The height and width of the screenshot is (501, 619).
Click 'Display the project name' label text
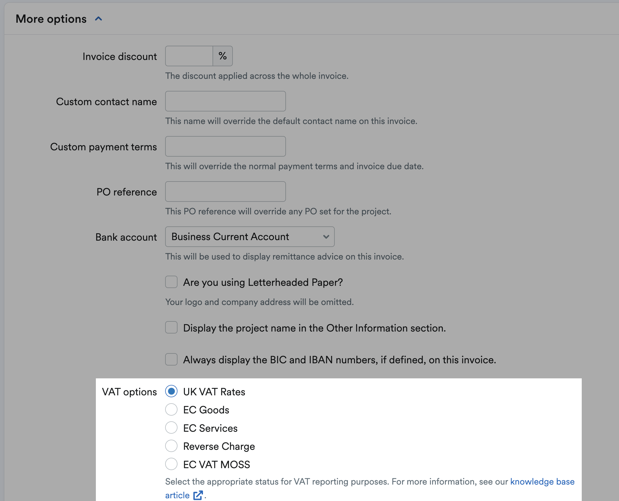pyautogui.click(x=315, y=328)
